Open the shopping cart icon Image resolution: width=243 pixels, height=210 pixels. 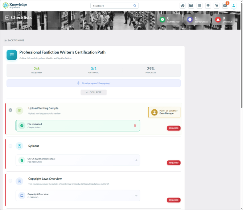[x=217, y=6]
